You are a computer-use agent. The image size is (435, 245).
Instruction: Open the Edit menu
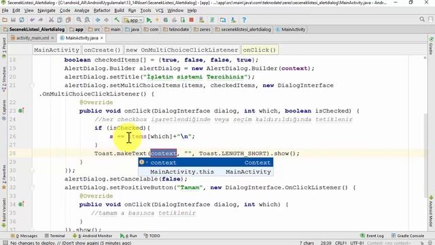coord(16,11)
